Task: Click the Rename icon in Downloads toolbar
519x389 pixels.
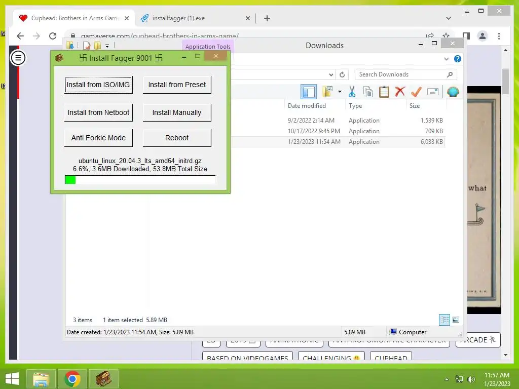Action: coord(433,92)
